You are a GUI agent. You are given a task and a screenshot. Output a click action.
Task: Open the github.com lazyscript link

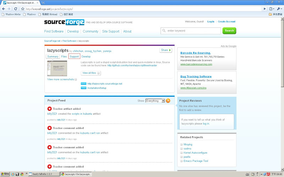(x=132, y=65)
